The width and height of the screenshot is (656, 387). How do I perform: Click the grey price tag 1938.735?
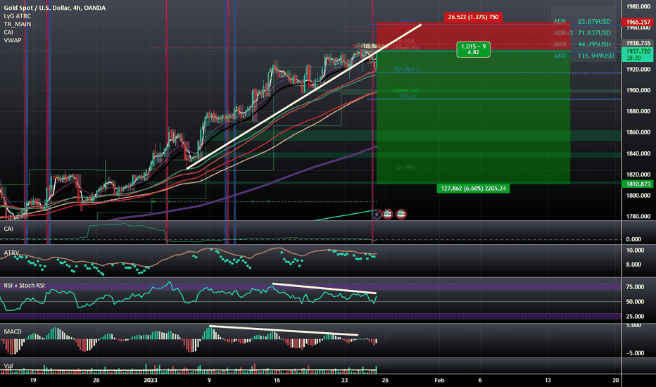(638, 43)
